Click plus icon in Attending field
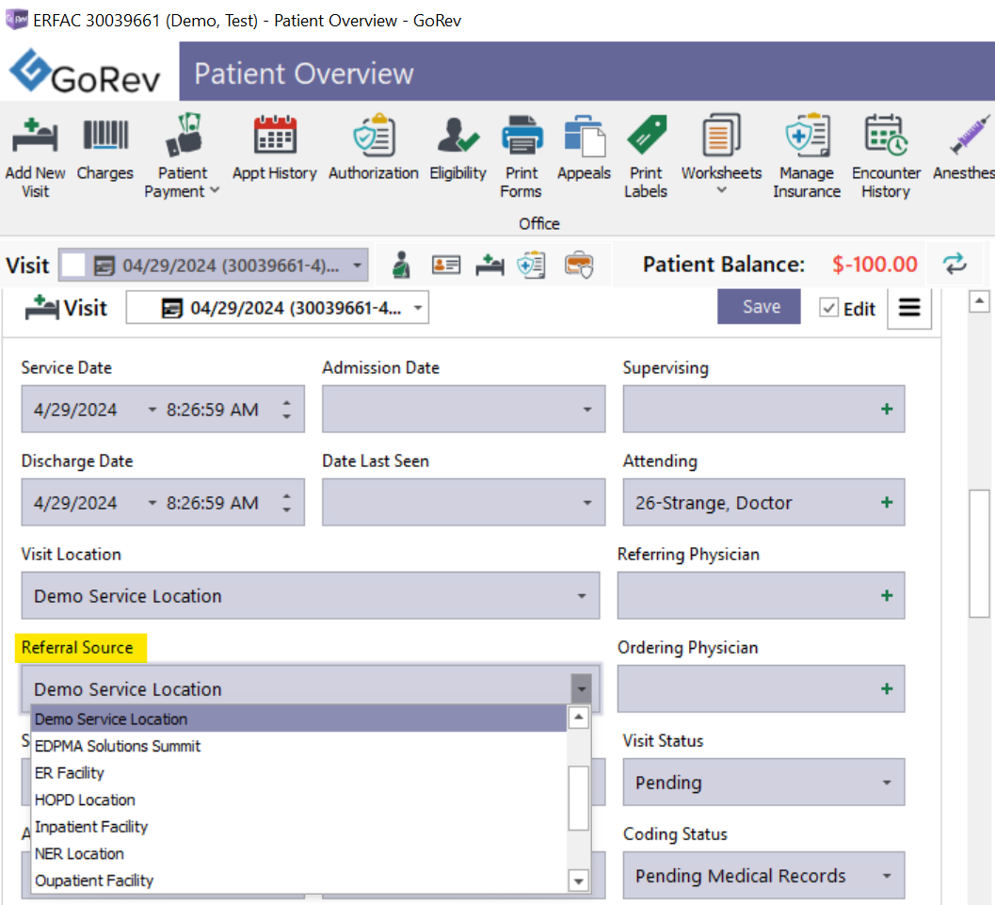The height and width of the screenshot is (905, 995). point(887,503)
